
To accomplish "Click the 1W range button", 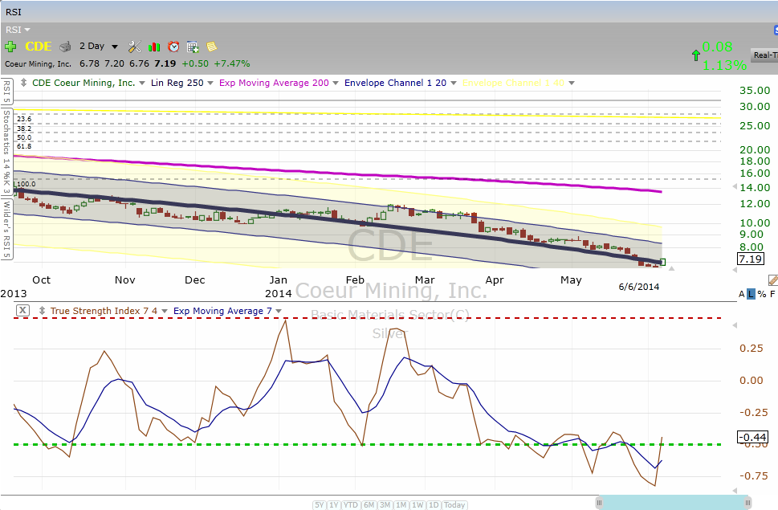I will pyautogui.click(x=418, y=505).
